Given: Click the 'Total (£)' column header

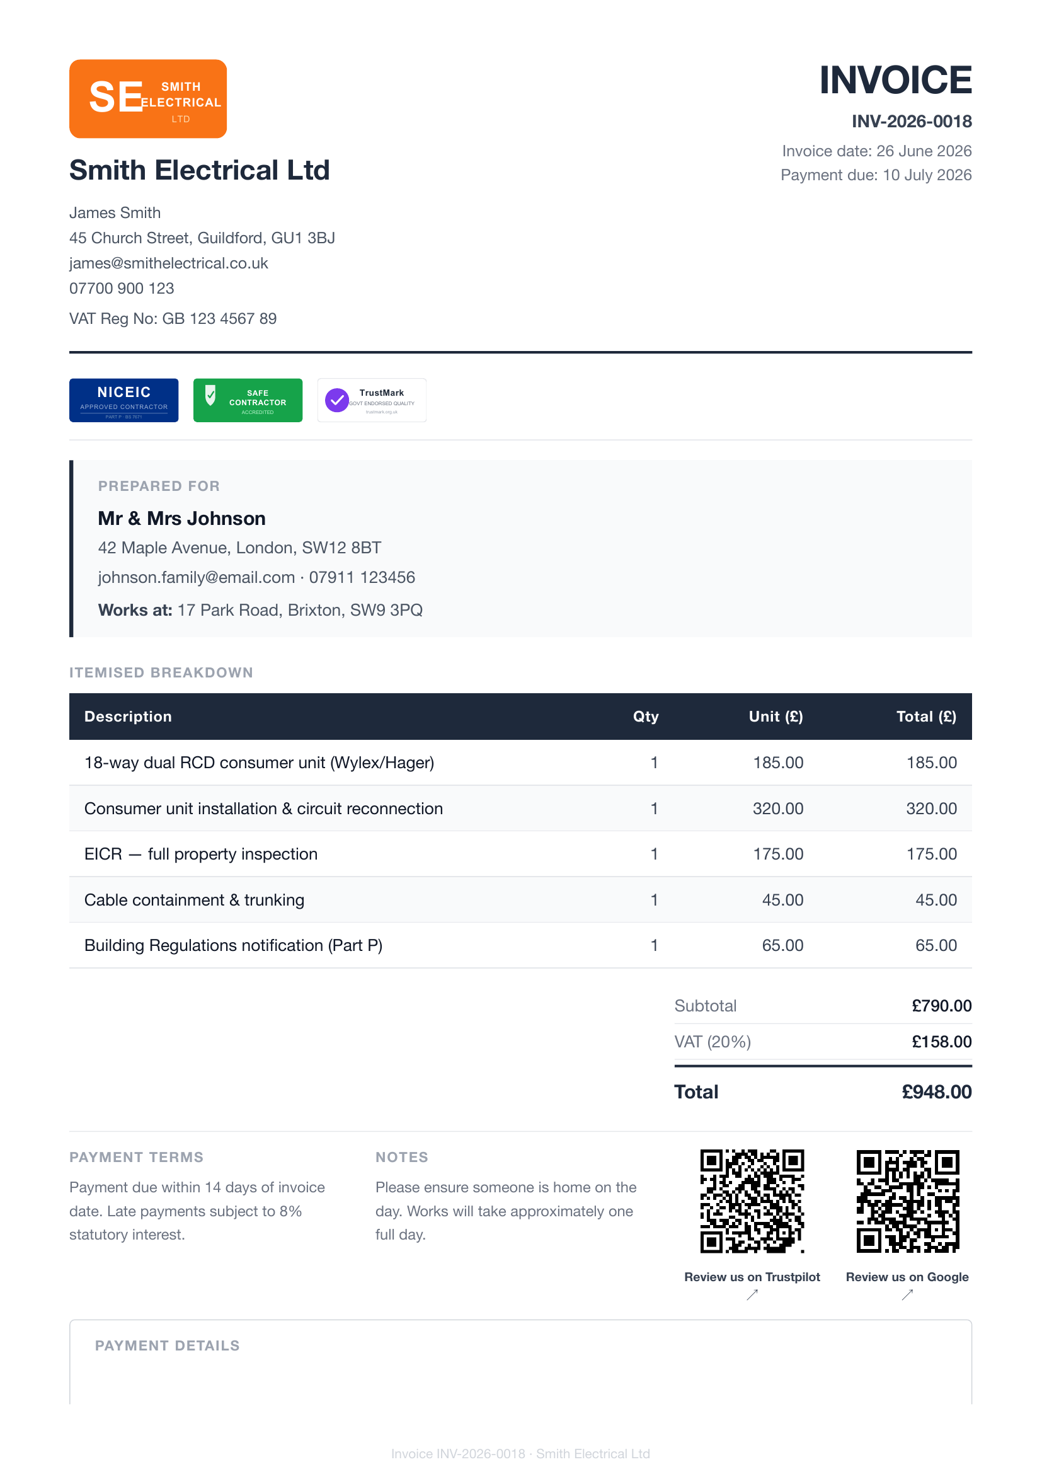Looking at the screenshot, I should pos(926,717).
